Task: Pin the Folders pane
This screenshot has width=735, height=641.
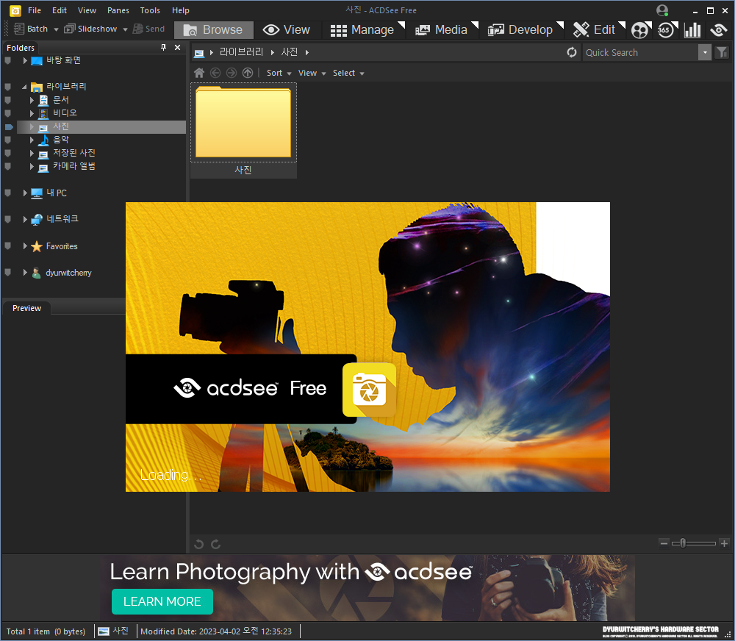Action: pos(163,47)
